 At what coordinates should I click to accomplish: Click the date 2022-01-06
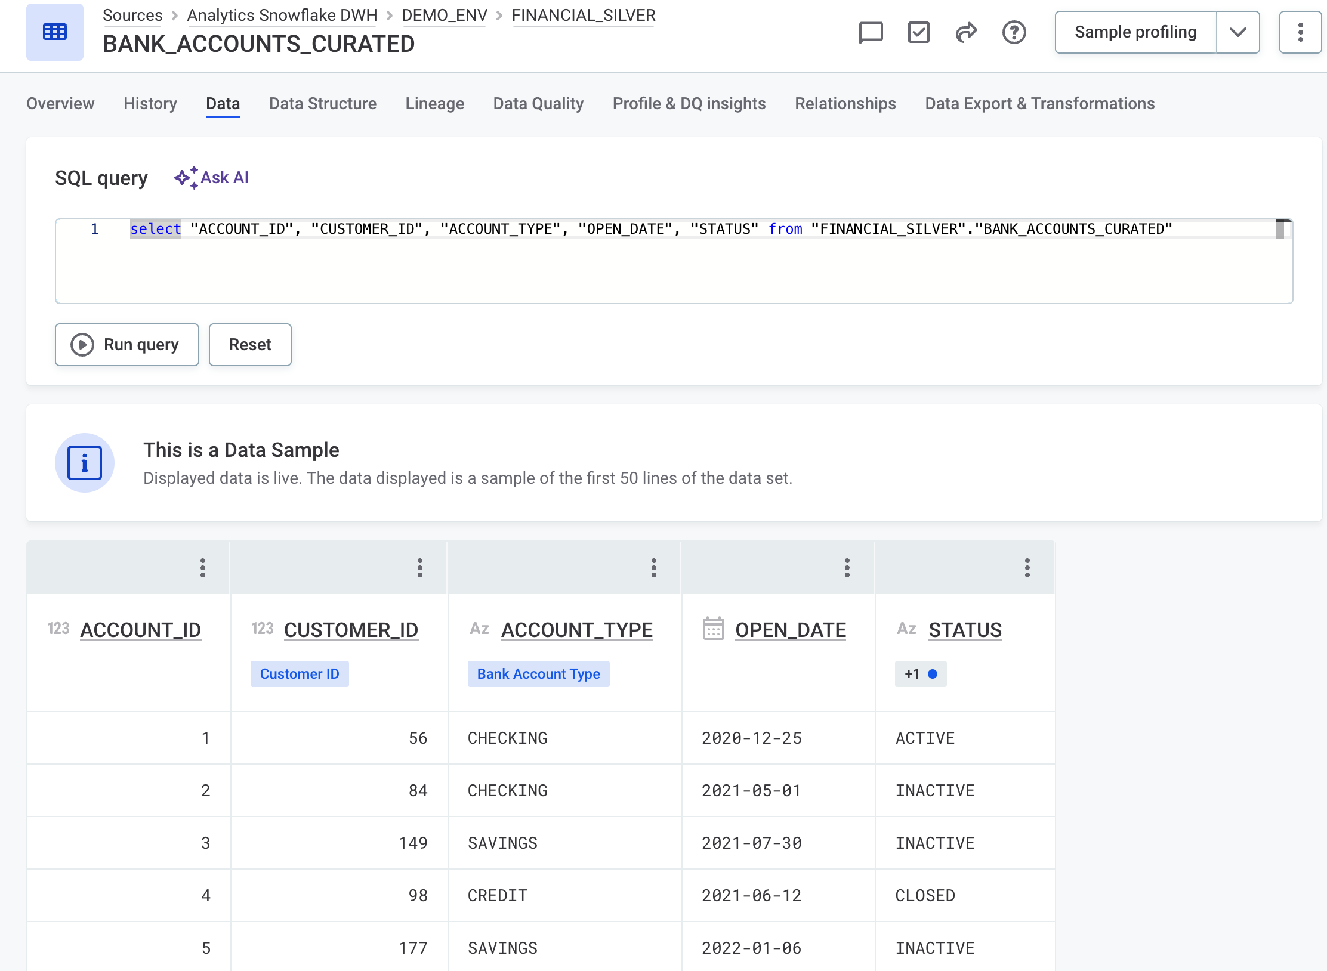pos(751,948)
